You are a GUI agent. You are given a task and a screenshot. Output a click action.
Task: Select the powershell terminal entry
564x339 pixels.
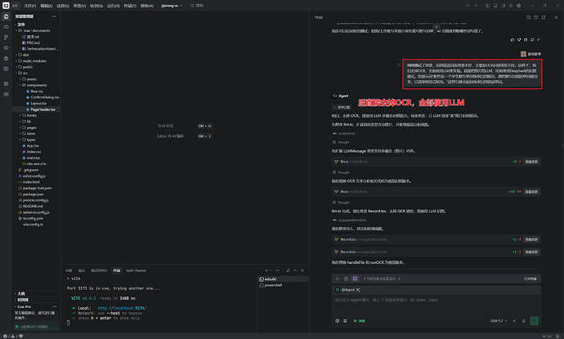point(273,285)
